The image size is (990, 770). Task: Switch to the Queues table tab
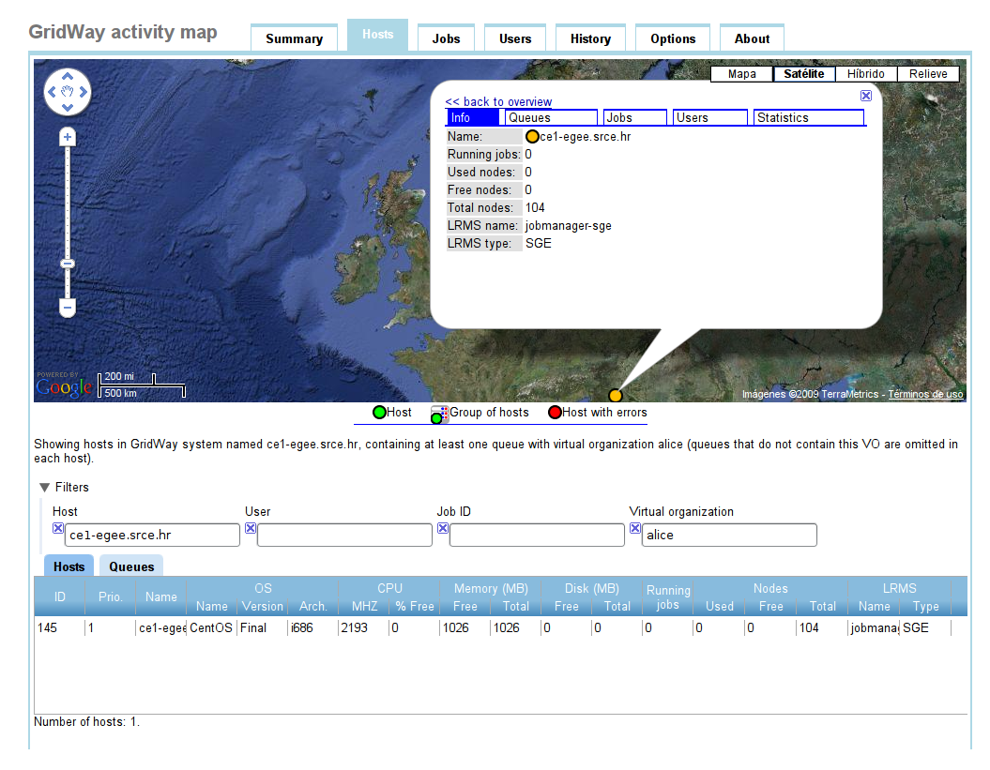point(131,566)
